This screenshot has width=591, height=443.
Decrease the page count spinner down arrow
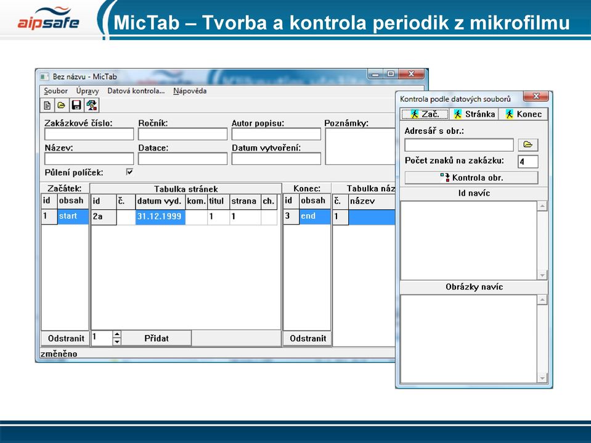click(117, 342)
